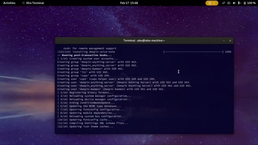Click line creating user 'deepin-daemon'
This screenshot has height=145, width=258.
tap(111, 89)
